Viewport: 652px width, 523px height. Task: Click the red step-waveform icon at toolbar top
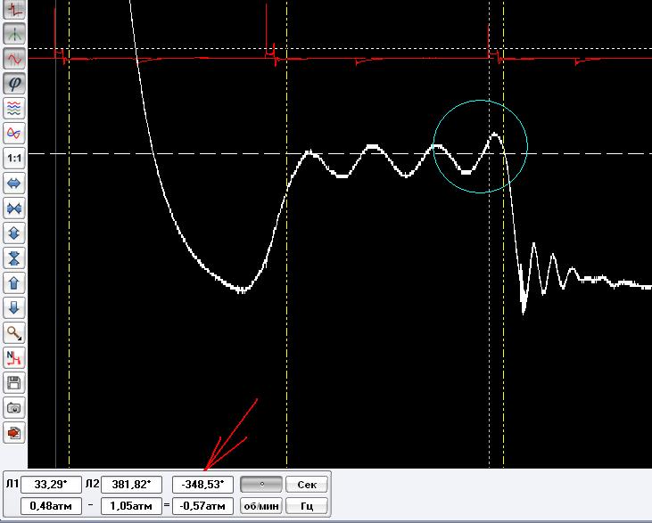click(x=14, y=8)
